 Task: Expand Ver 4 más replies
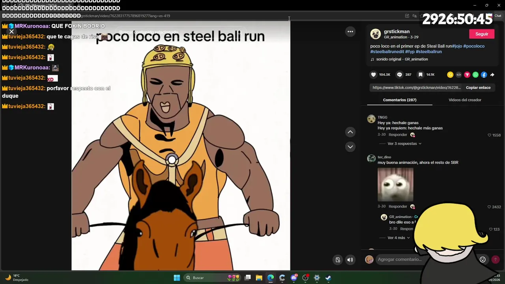click(398, 238)
